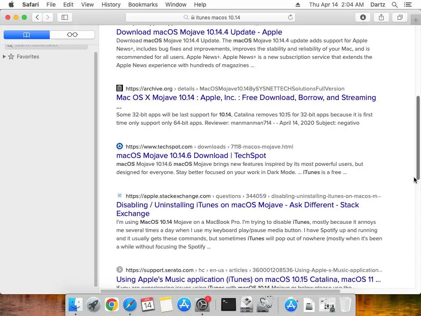Image resolution: width=421 pixels, height=316 pixels.
Task: Switch to Reading List glasses tab
Action: coord(72,35)
